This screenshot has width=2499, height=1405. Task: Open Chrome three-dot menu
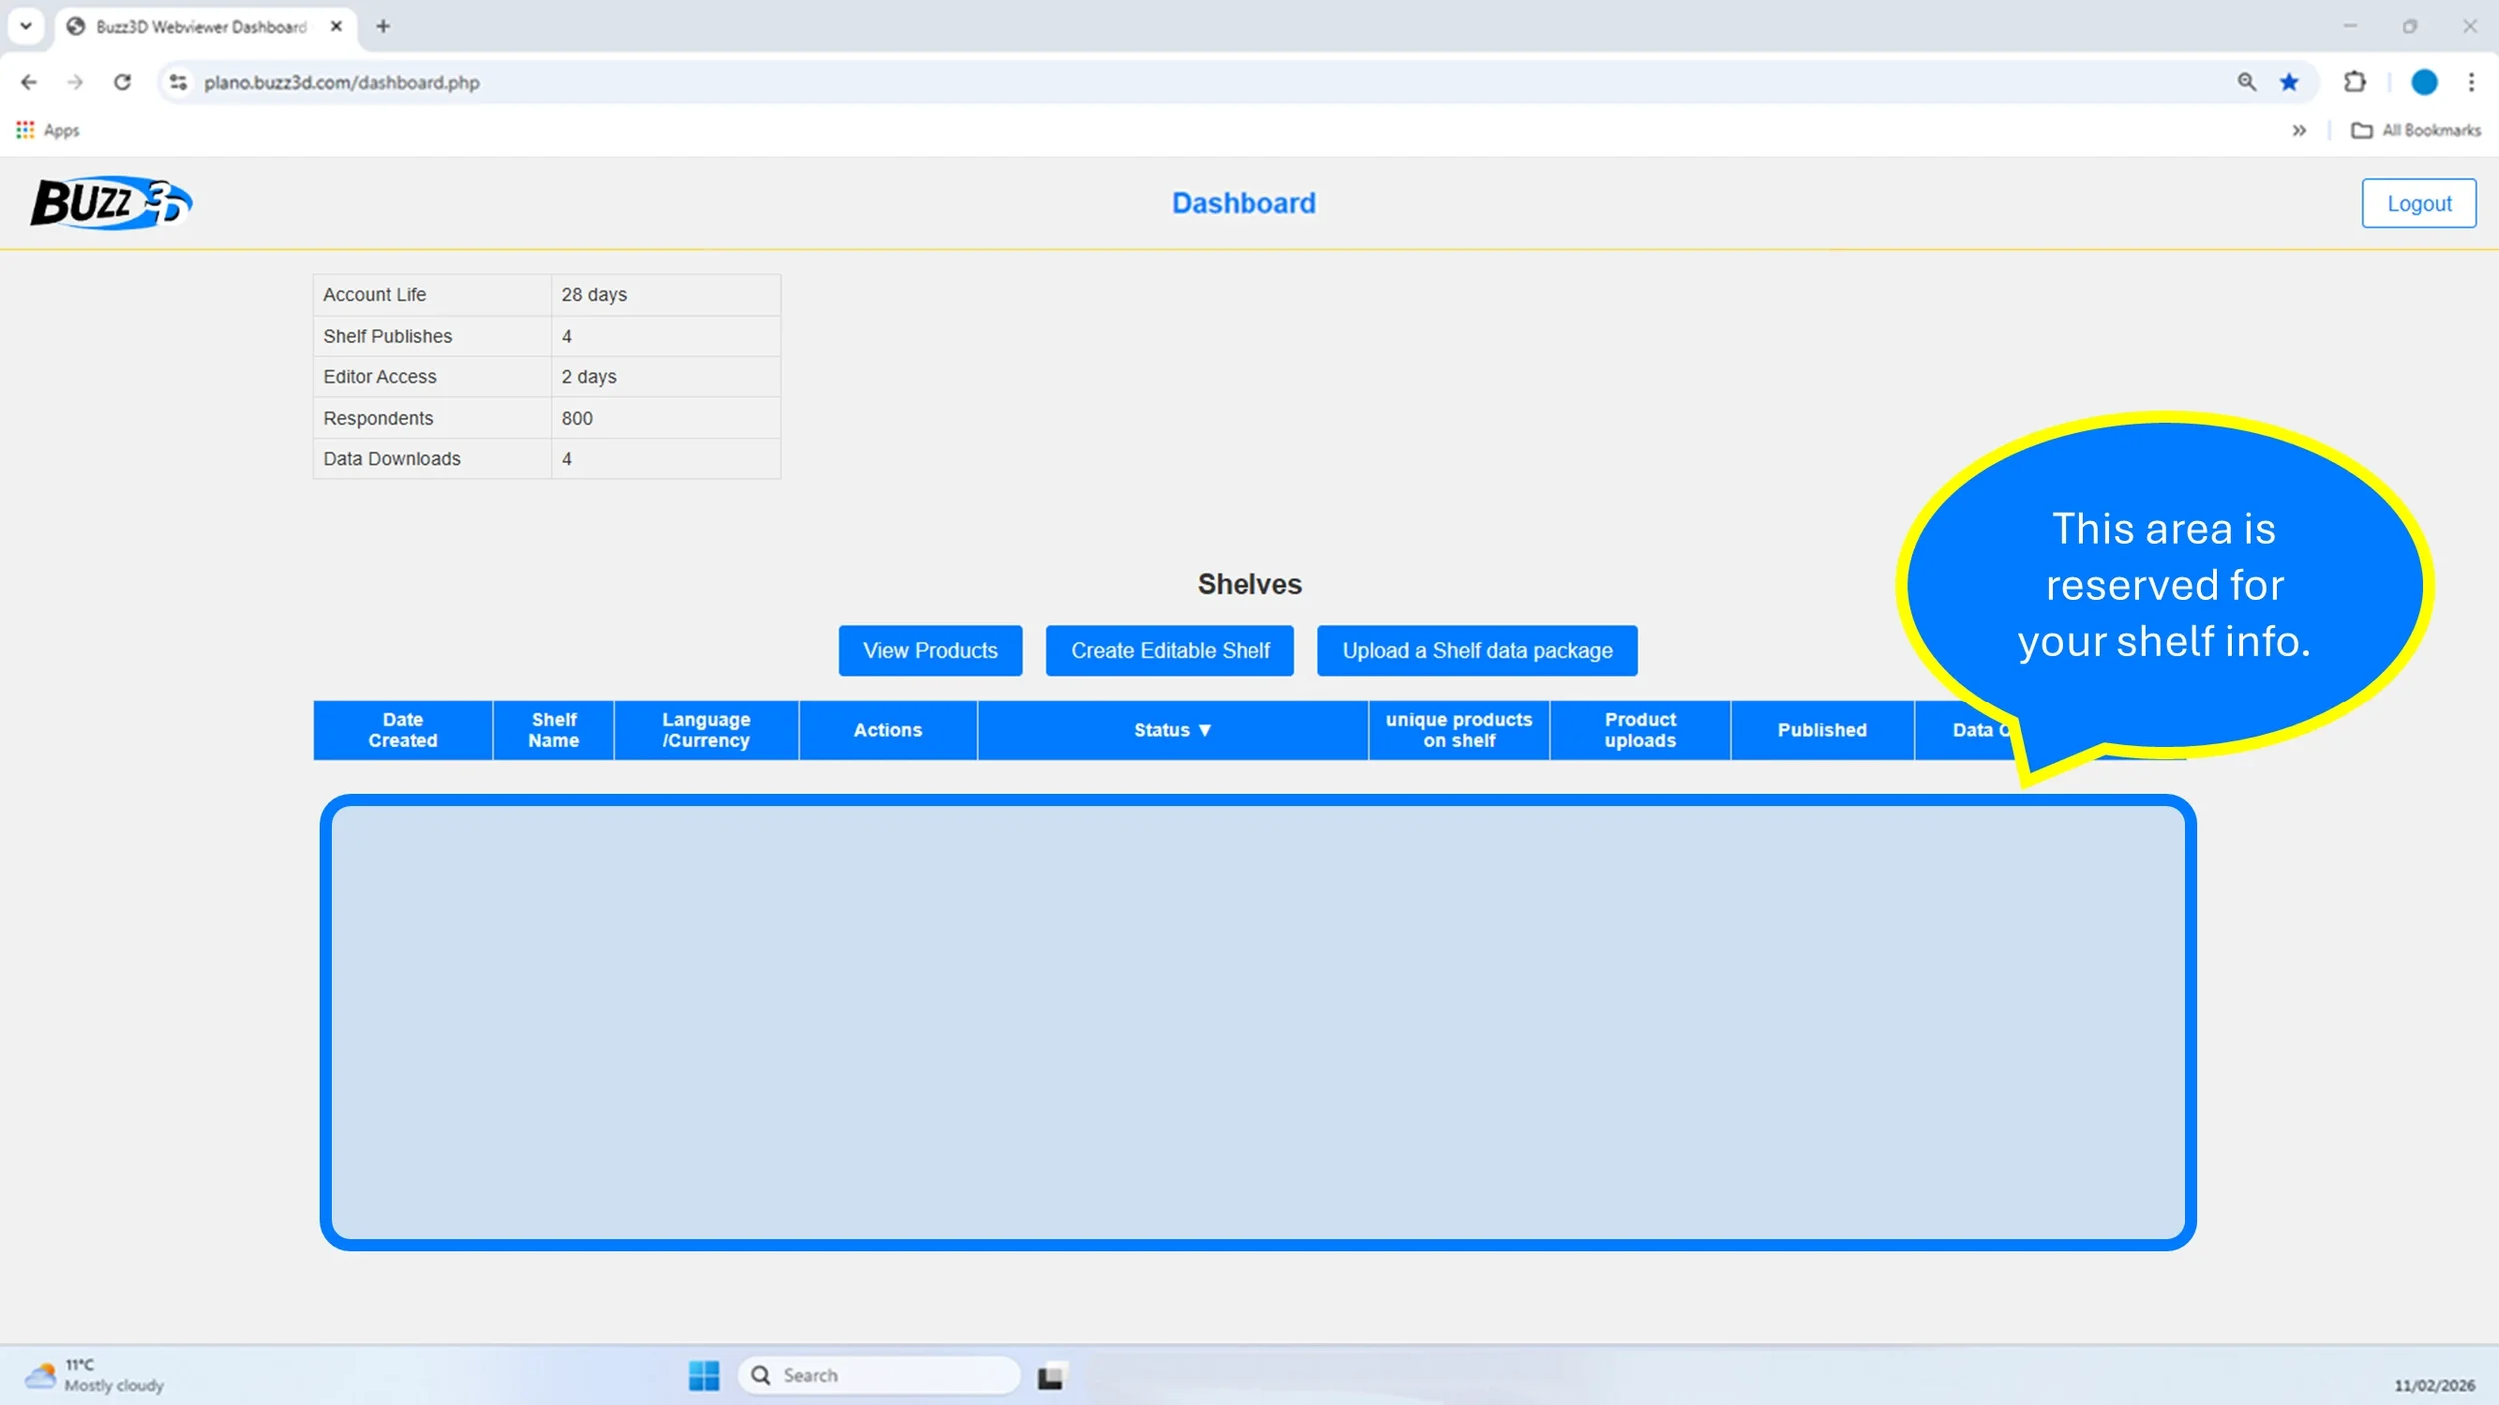2471,82
